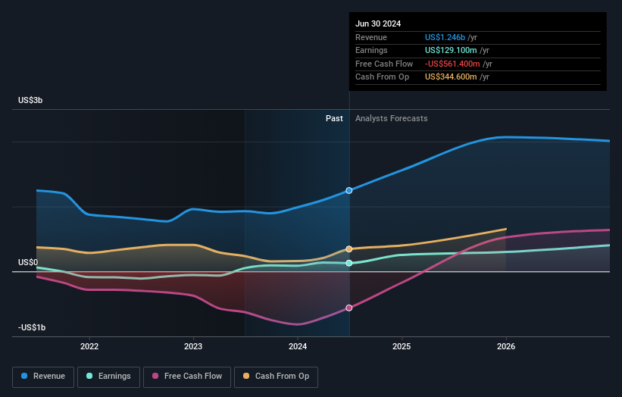
Task: Toggle the Earnings legend button
Action: (x=108, y=377)
